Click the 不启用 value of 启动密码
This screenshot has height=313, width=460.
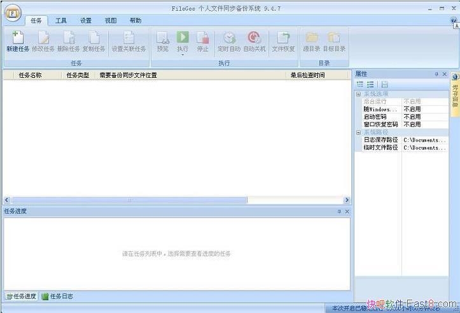coord(412,117)
